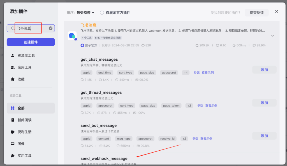287x166 pixels.
Task: Click the page_token parameter tag
Action: (x=171, y=106)
